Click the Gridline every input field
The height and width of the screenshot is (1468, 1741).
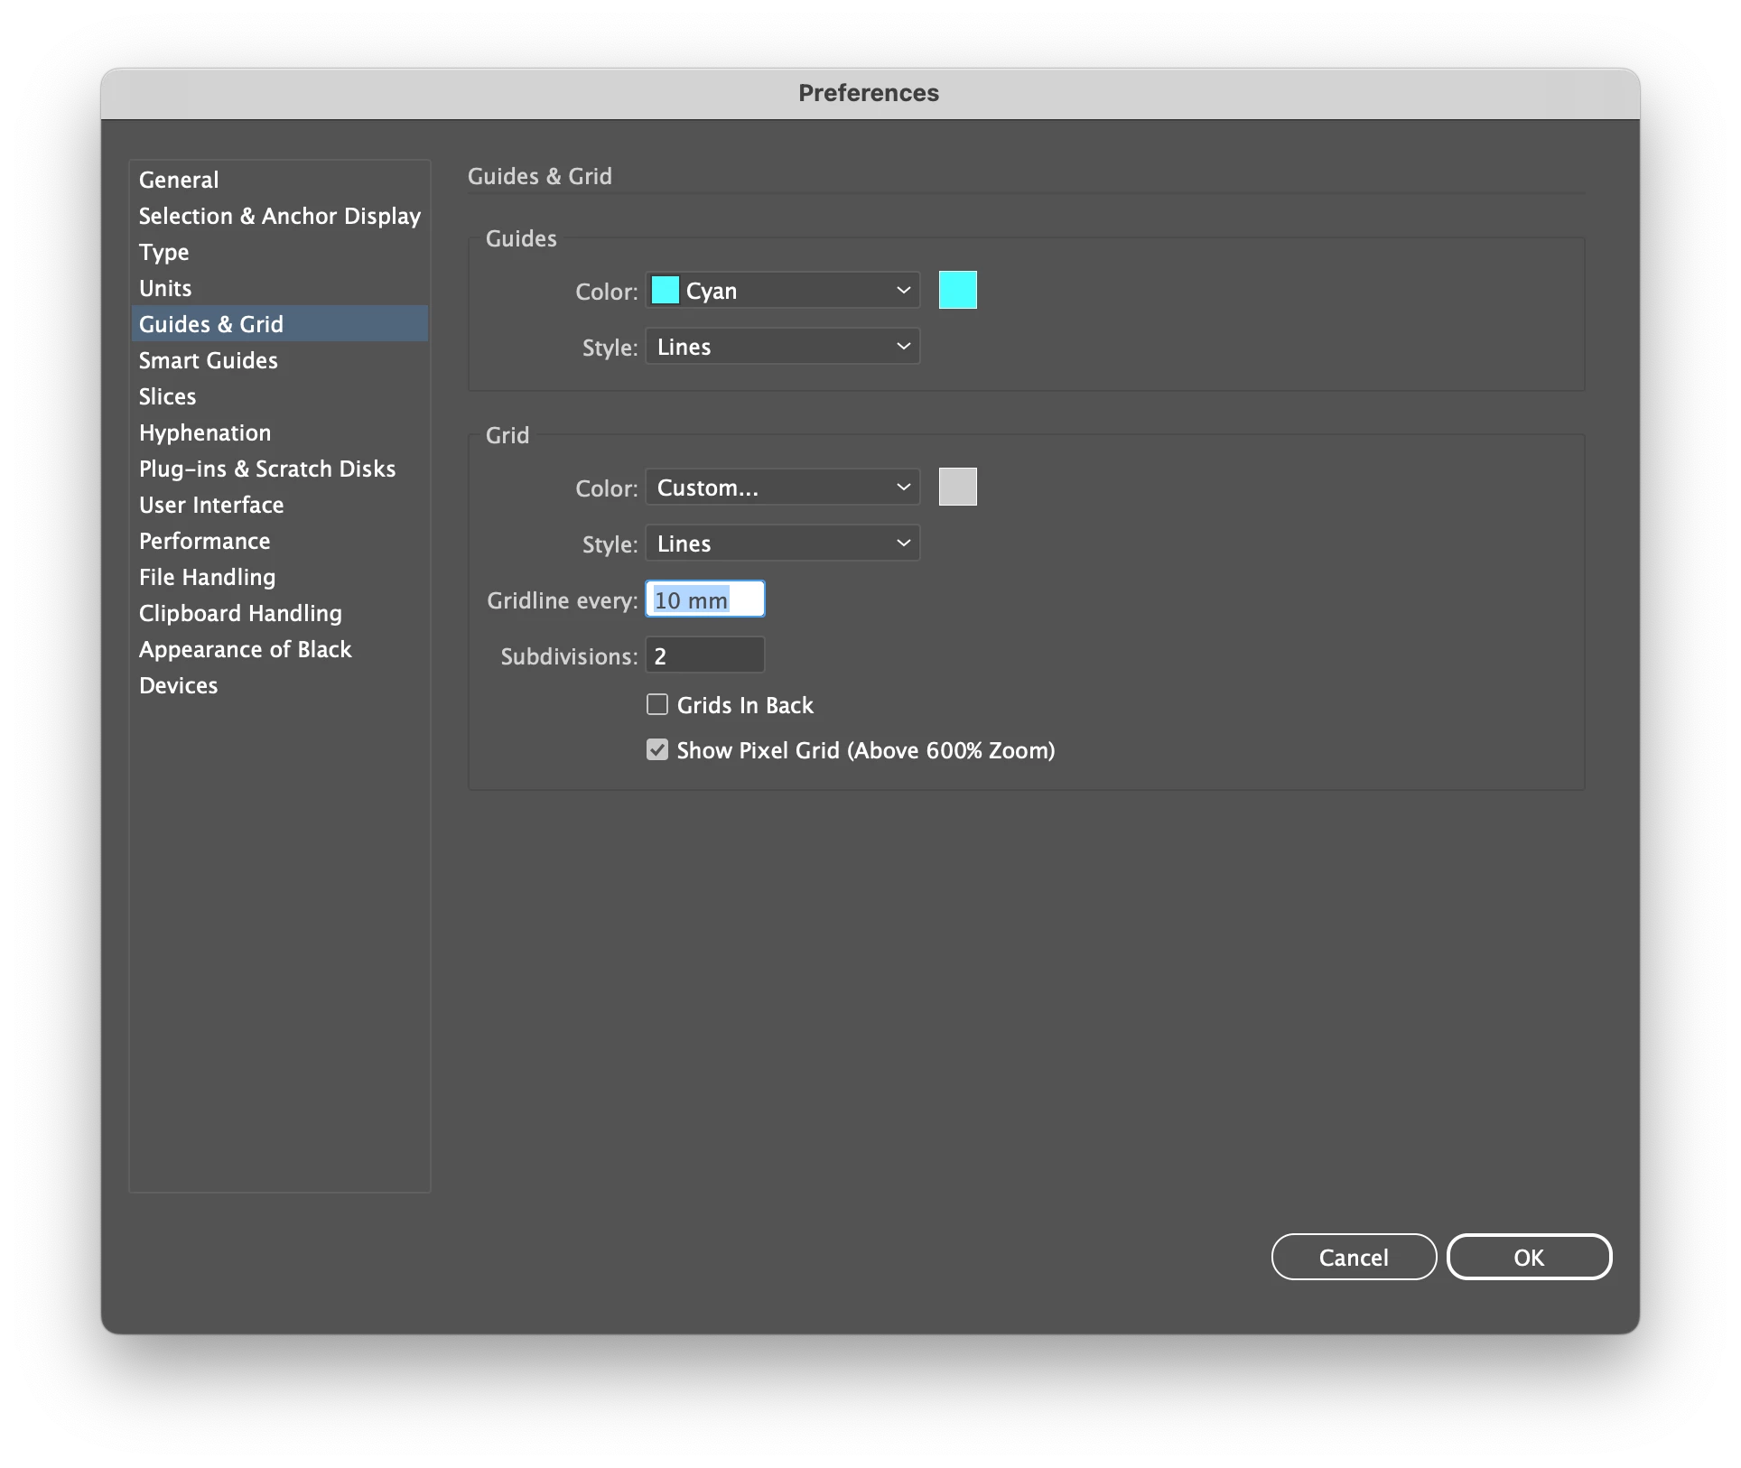(x=704, y=599)
